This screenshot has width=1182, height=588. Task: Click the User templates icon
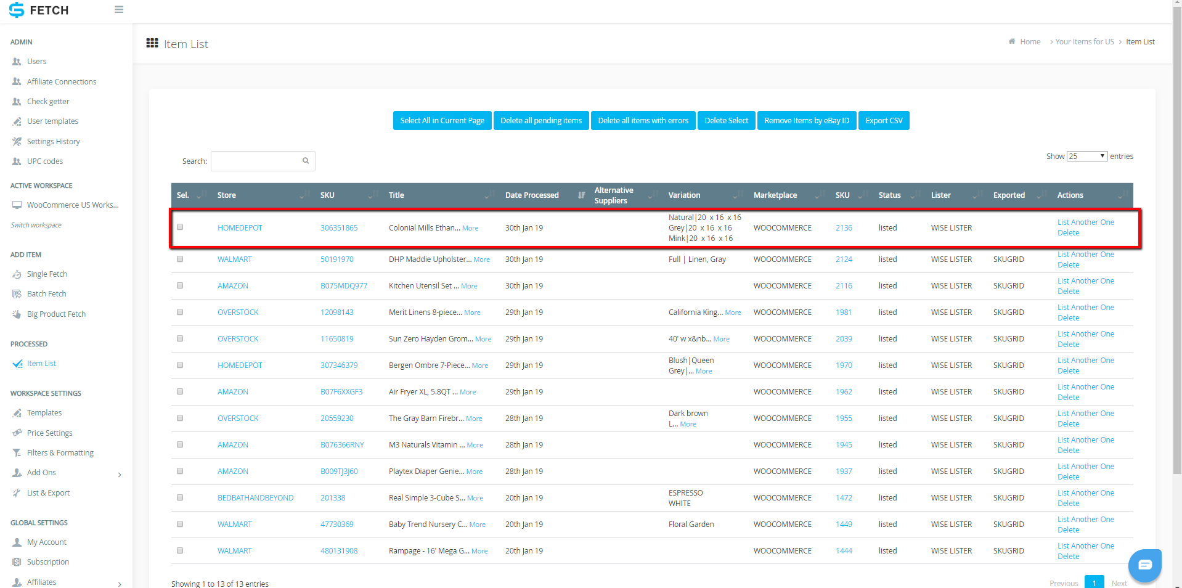17,121
